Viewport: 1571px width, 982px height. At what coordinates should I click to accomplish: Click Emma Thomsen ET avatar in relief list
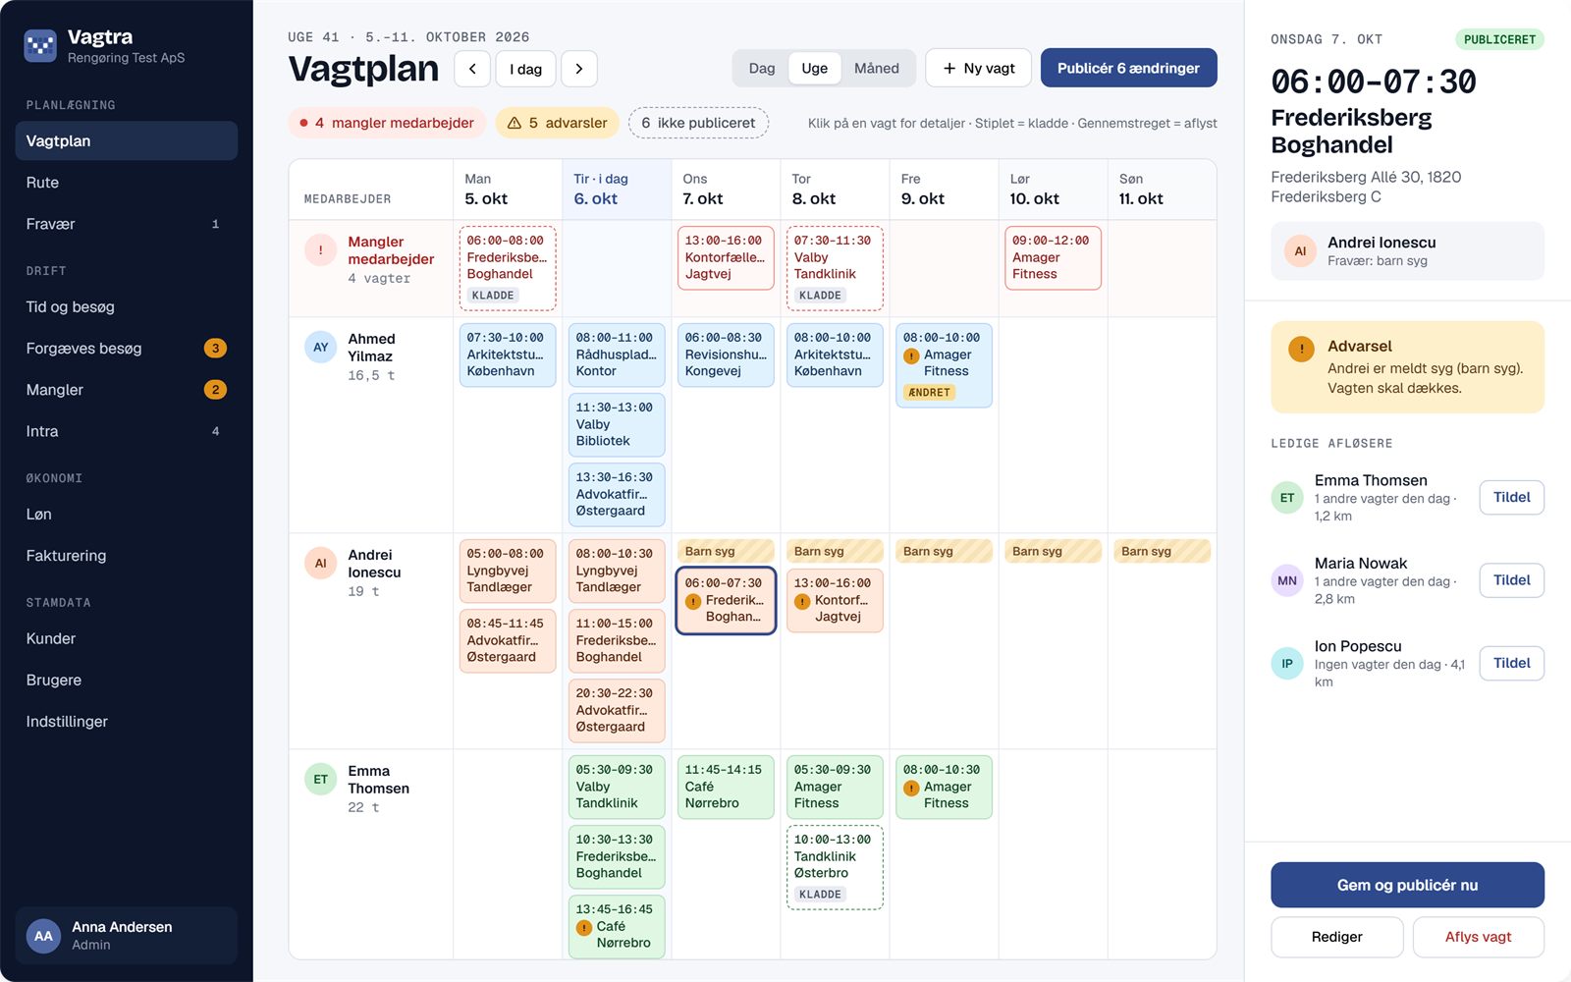click(1286, 498)
